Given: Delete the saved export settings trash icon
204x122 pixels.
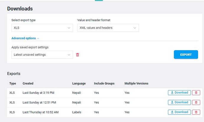Looking at the screenshot, I should pyautogui.click(x=77, y=55).
